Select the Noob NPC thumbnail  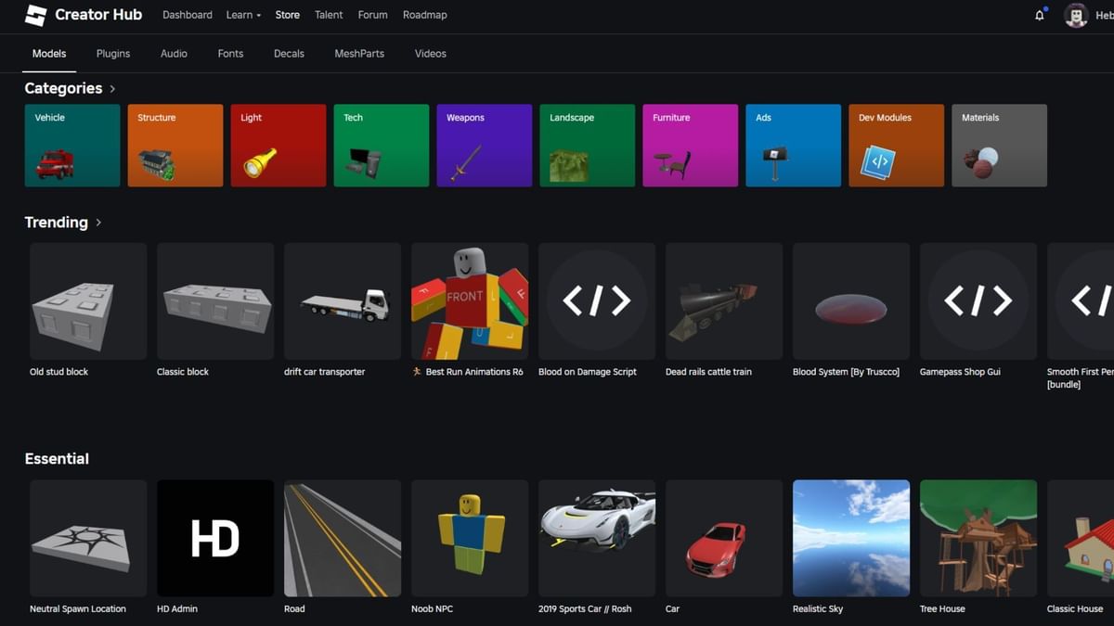(470, 538)
